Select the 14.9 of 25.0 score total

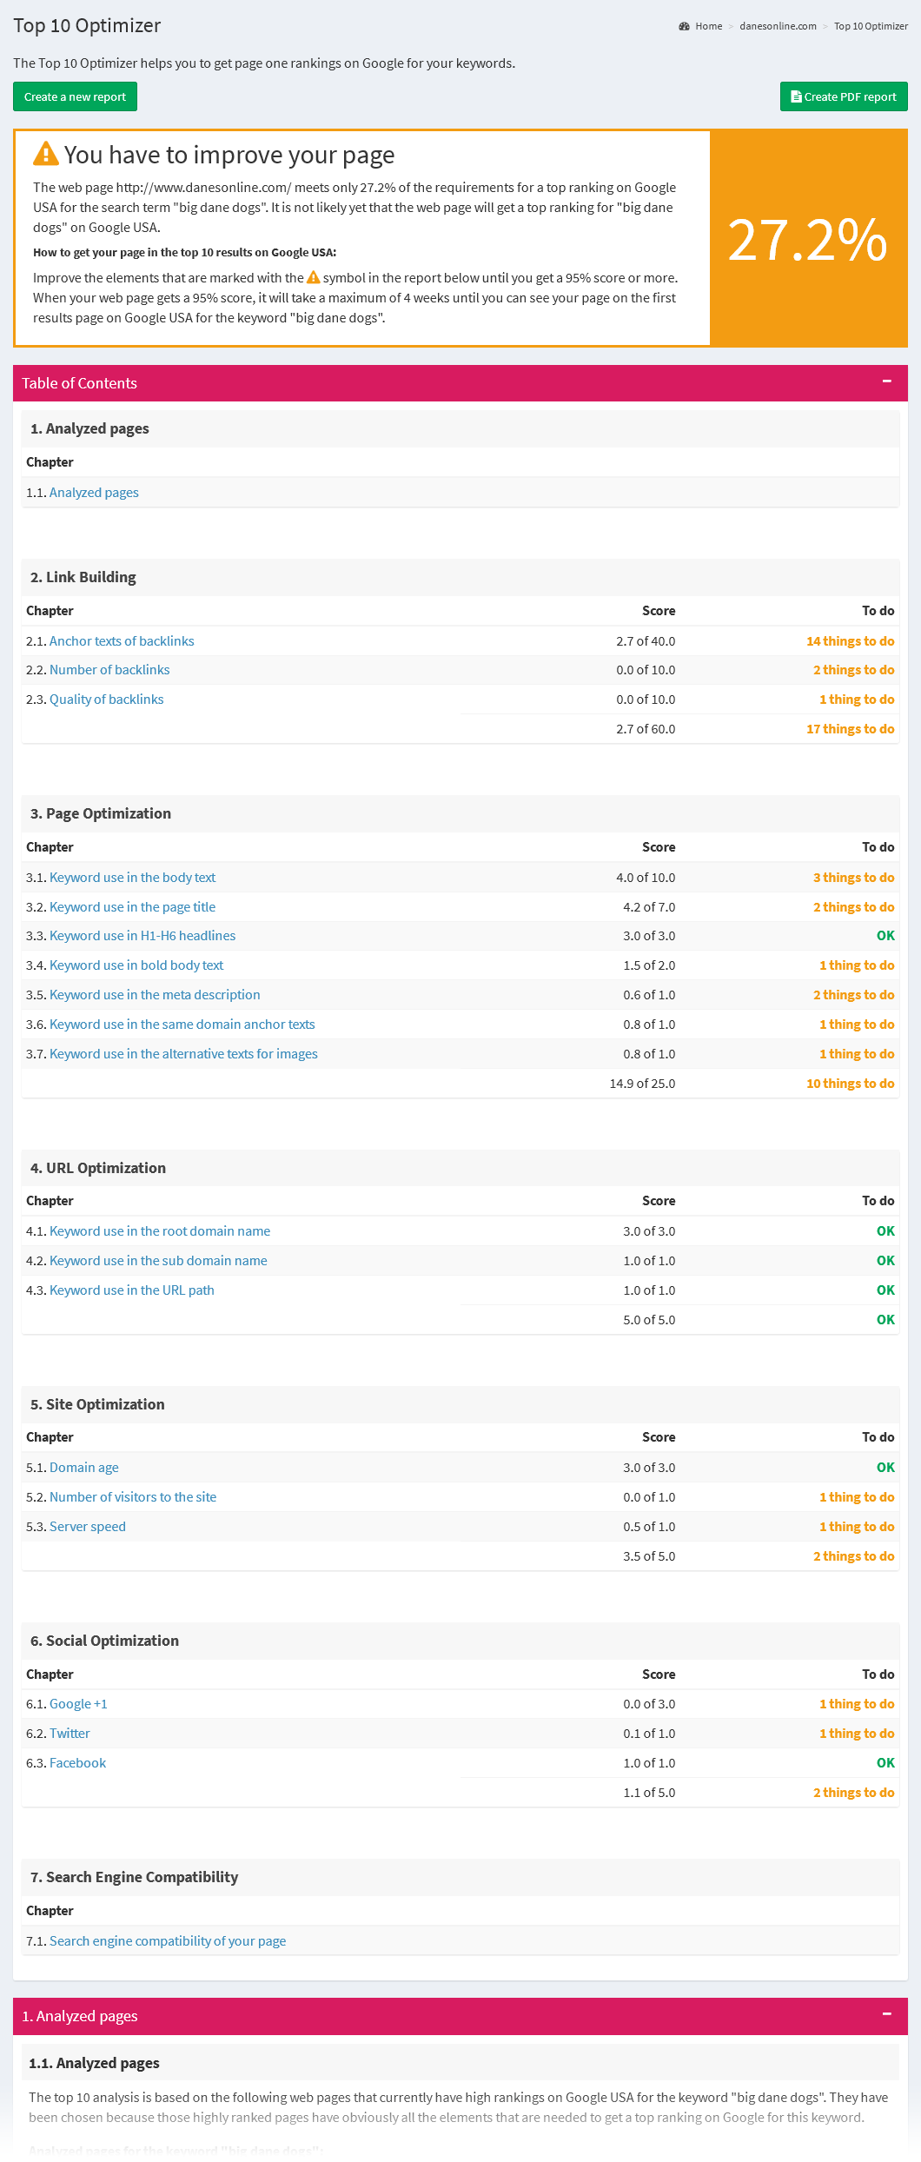pyautogui.click(x=642, y=1084)
